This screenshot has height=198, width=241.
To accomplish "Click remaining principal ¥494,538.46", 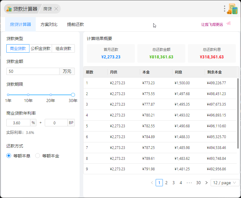I will 216,148.
